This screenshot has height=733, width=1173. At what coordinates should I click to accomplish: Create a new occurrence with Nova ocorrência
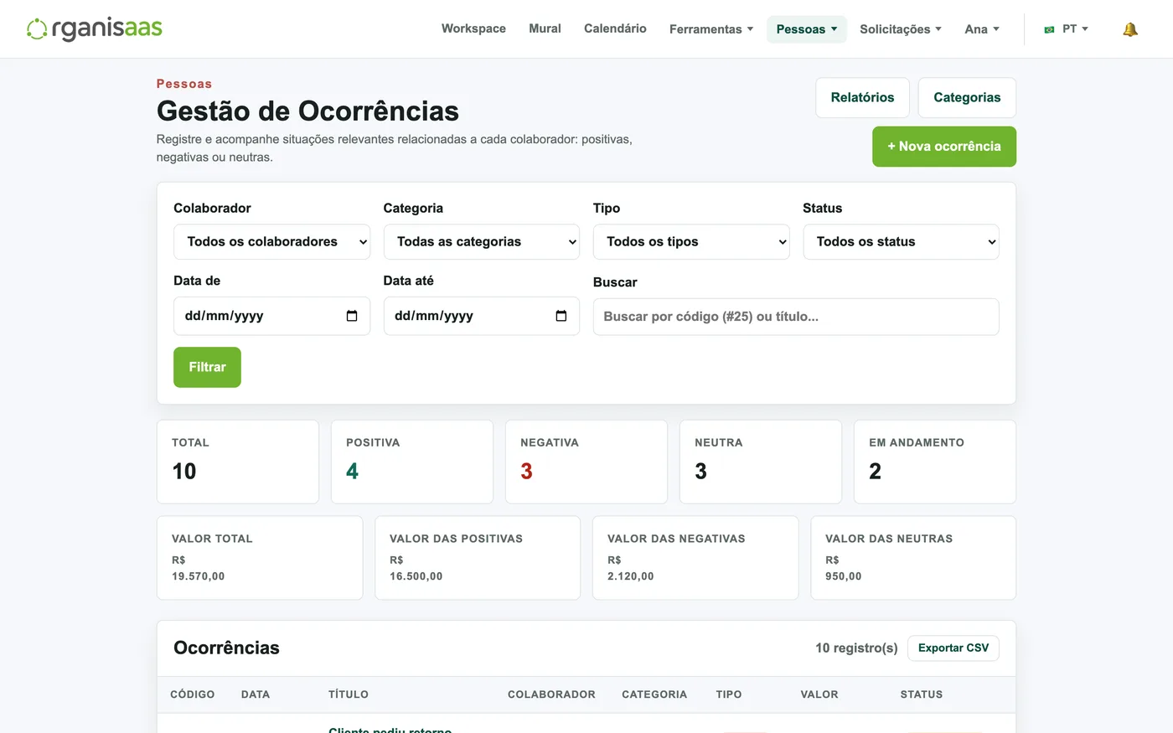tap(944, 147)
